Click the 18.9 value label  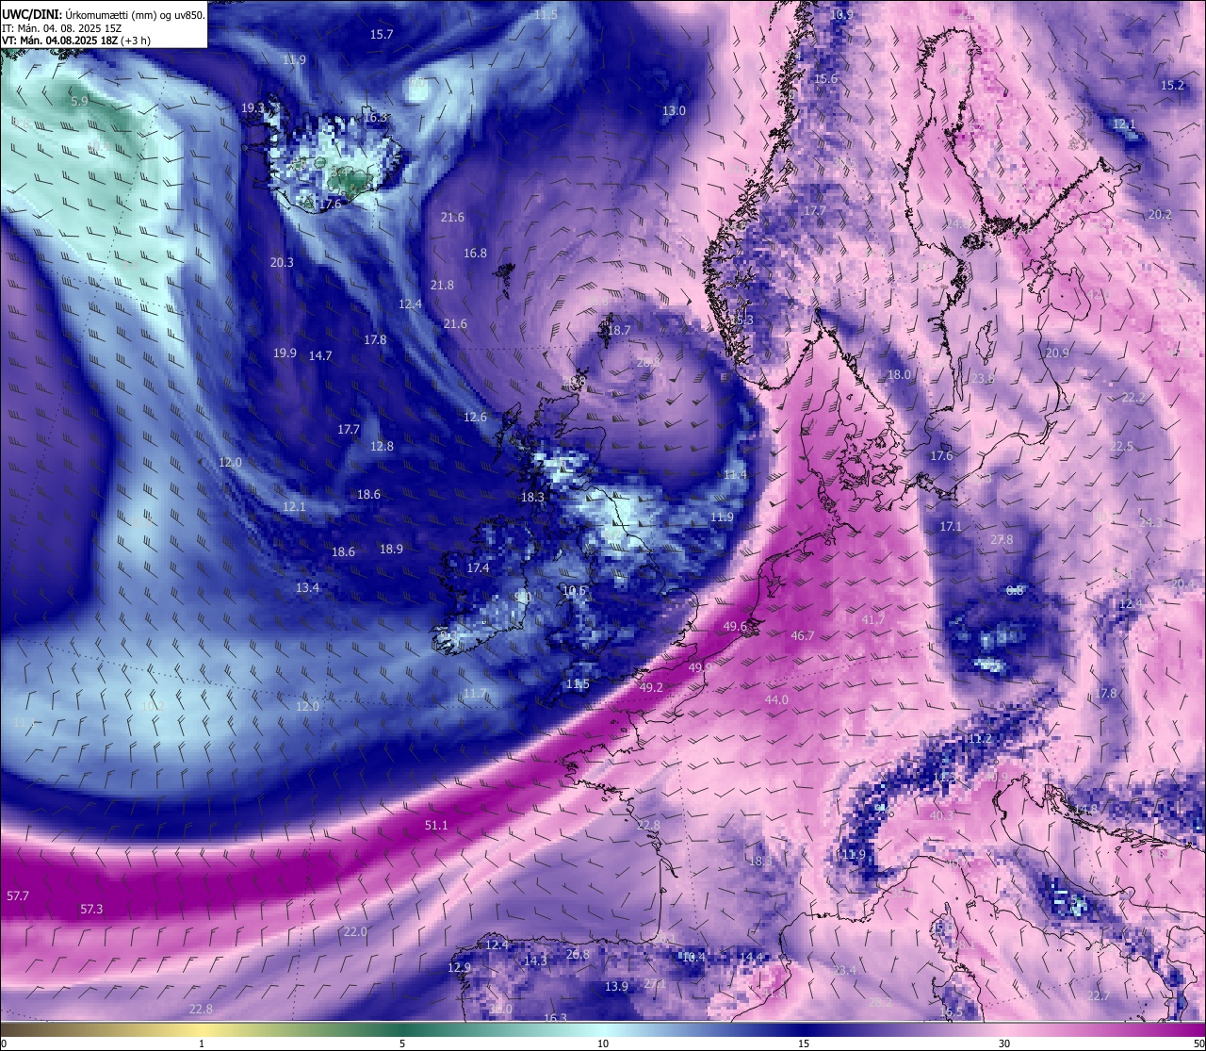[391, 549]
